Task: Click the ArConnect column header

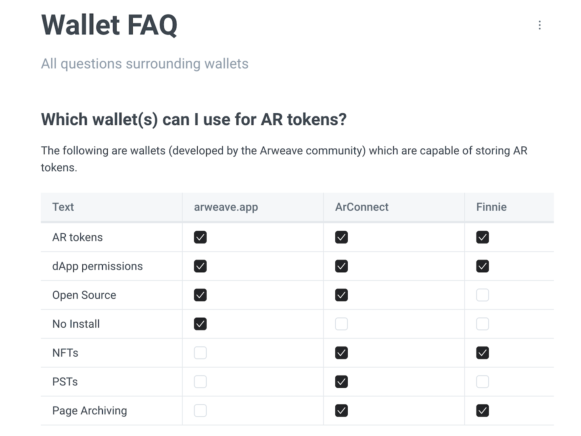Action: pyautogui.click(x=362, y=207)
